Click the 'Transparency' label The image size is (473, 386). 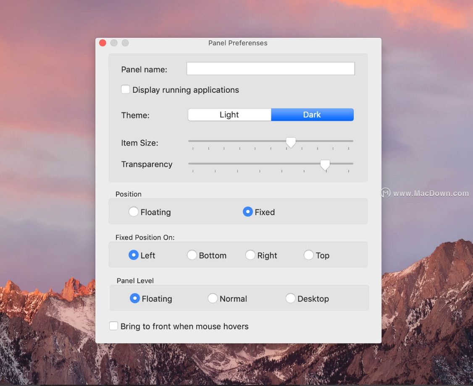(147, 164)
